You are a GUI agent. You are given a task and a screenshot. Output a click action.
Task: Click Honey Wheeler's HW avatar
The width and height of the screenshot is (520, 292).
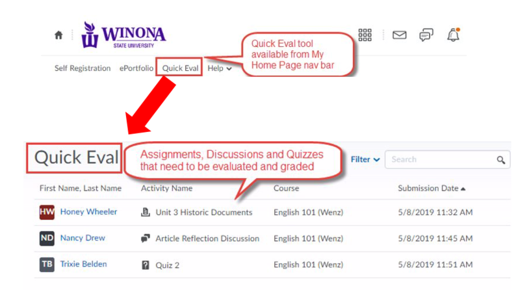click(47, 212)
